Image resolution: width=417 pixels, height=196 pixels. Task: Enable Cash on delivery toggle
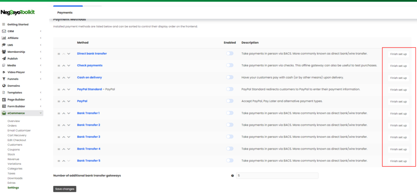click(x=230, y=77)
